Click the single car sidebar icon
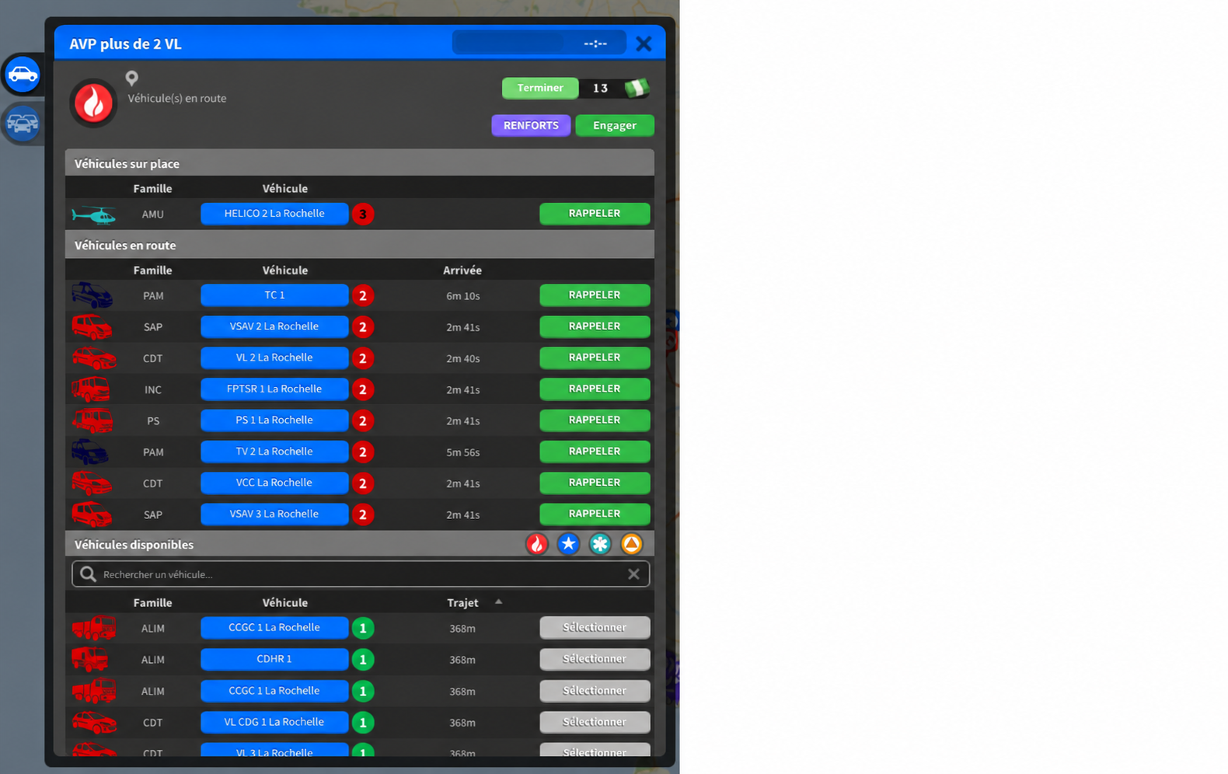The height and width of the screenshot is (774, 1228). point(23,75)
